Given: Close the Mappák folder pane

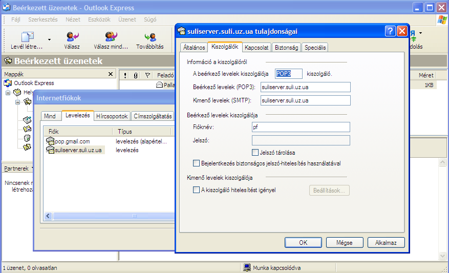Looking at the screenshot, I should [x=111, y=74].
